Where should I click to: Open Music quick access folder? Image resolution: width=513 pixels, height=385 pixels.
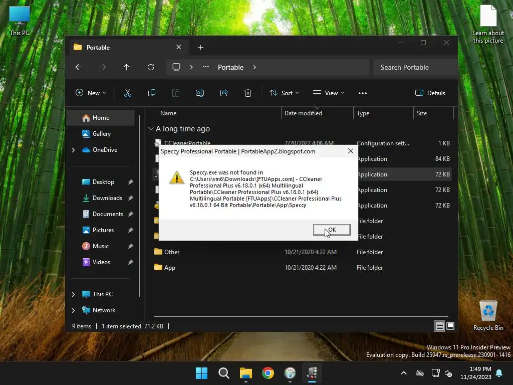[x=100, y=246]
